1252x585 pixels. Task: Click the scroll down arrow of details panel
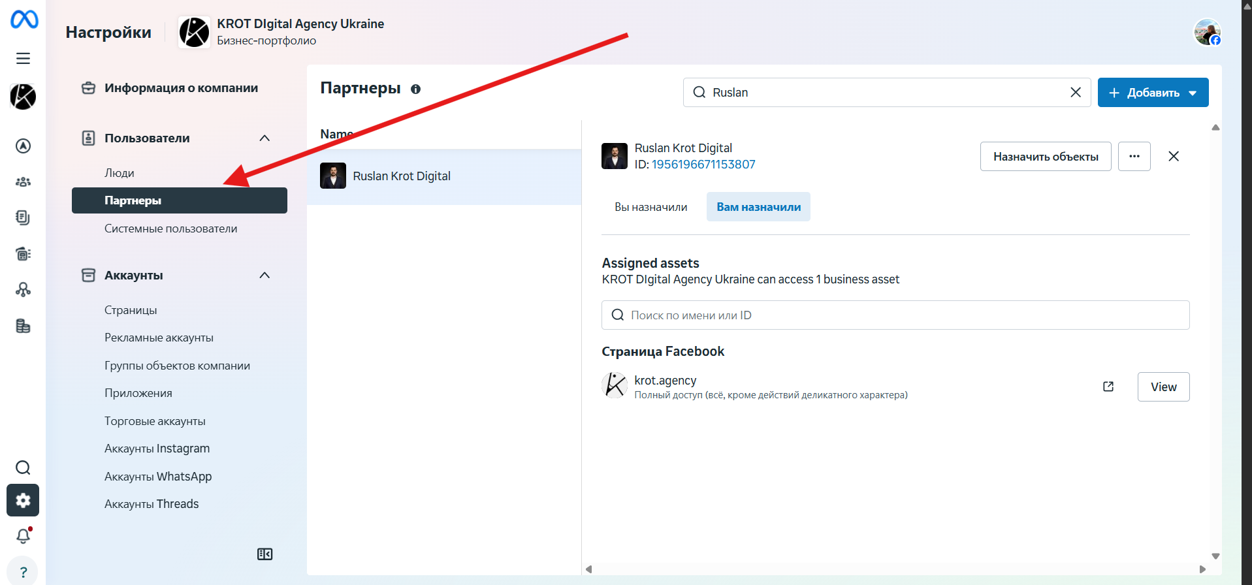pyautogui.click(x=1215, y=556)
